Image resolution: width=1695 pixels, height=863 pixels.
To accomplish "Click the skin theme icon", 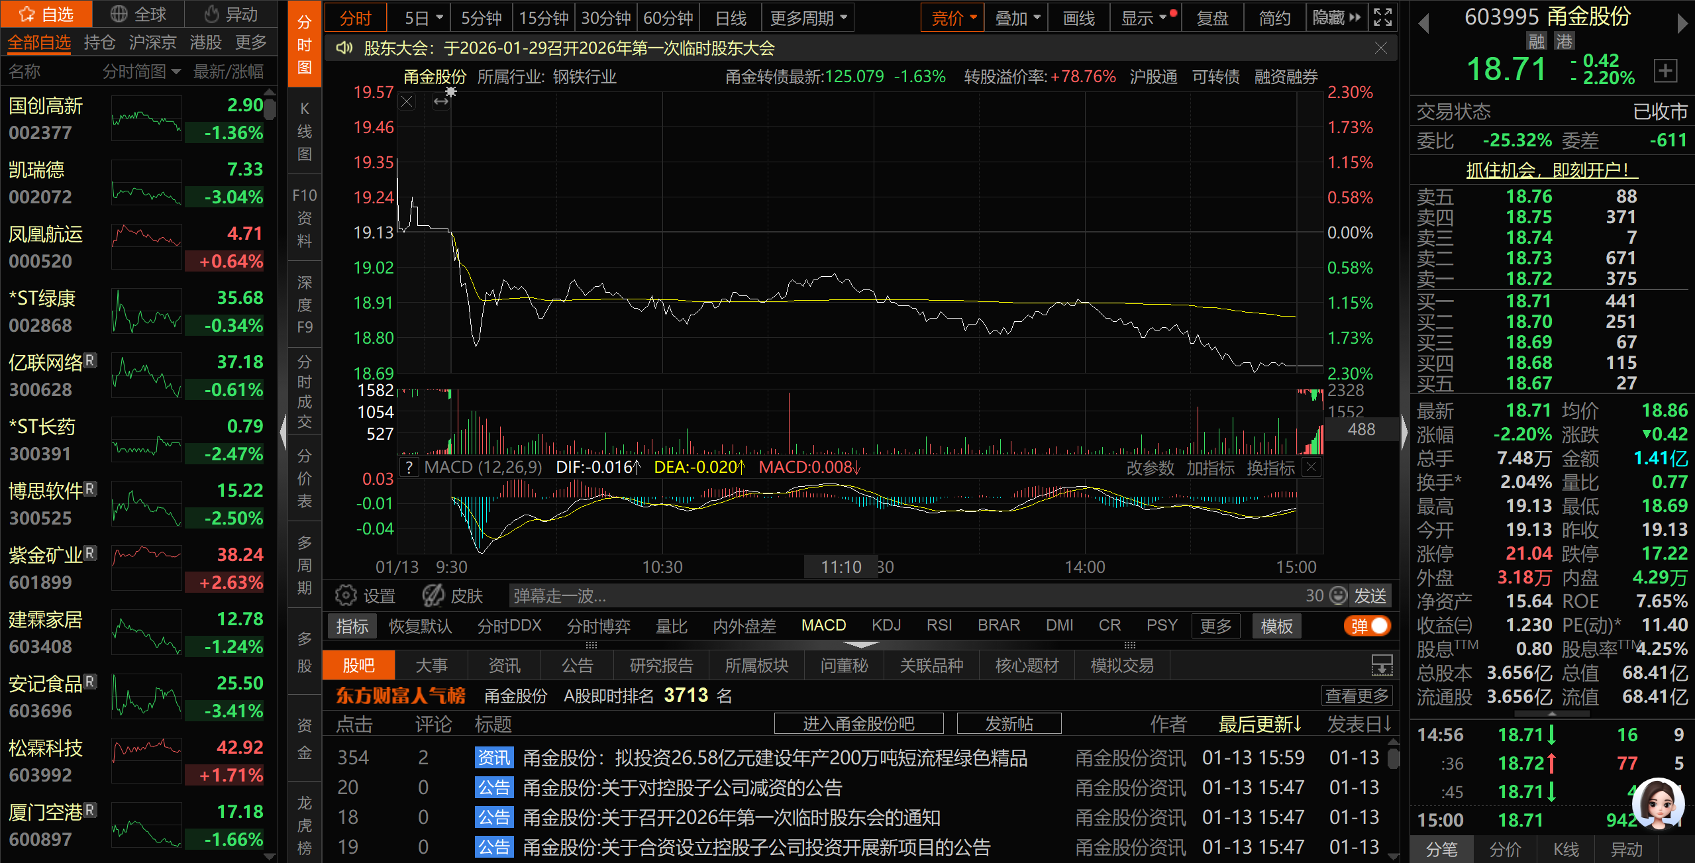I will (x=434, y=595).
